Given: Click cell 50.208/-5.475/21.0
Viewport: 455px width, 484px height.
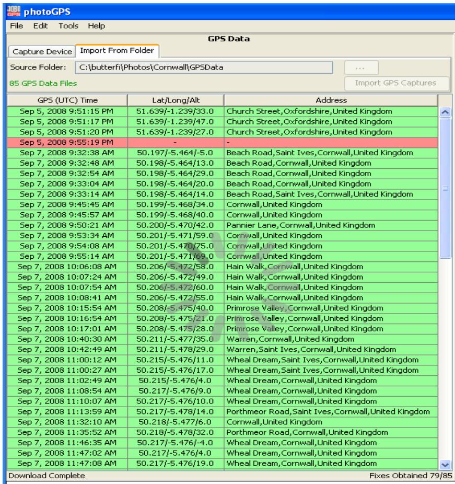Looking at the screenshot, I should click(175, 318).
